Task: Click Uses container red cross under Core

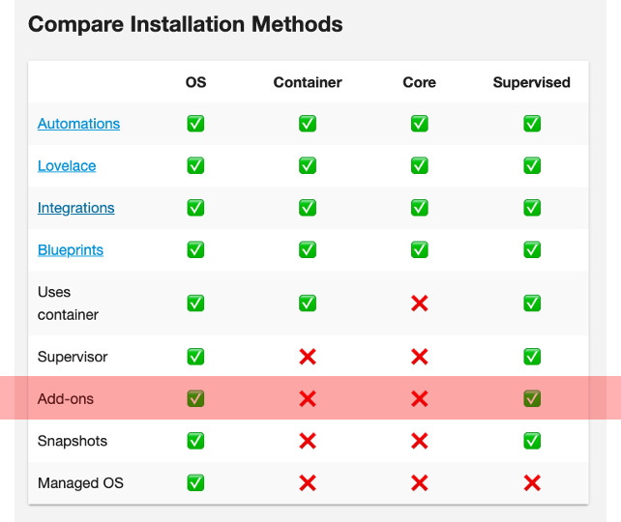Action: click(x=420, y=304)
